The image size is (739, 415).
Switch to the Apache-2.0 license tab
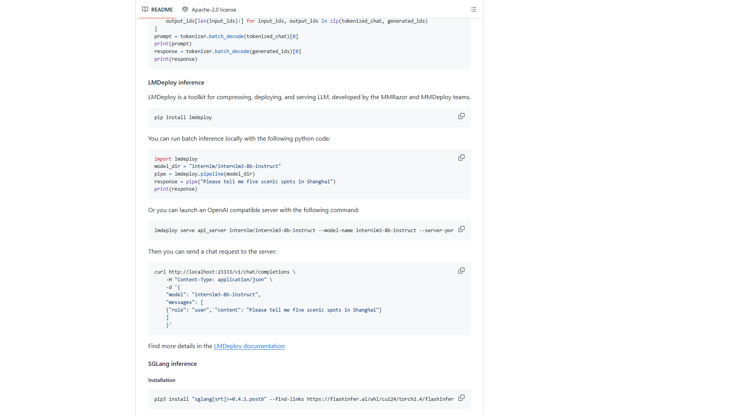point(209,9)
